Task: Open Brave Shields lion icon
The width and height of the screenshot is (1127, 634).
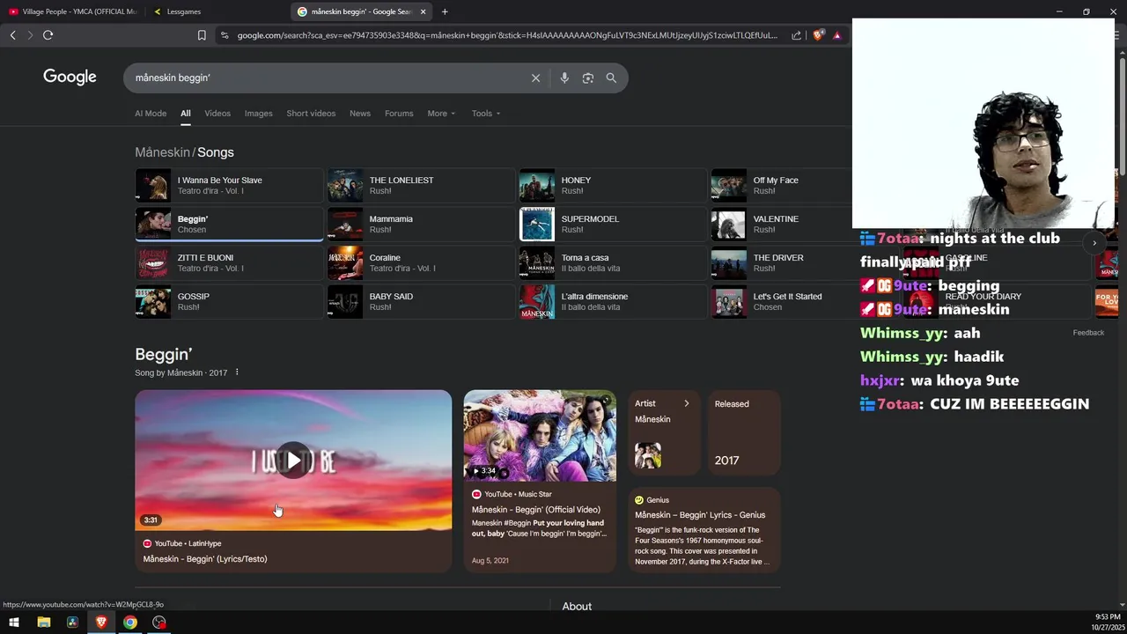Action: coord(818,35)
